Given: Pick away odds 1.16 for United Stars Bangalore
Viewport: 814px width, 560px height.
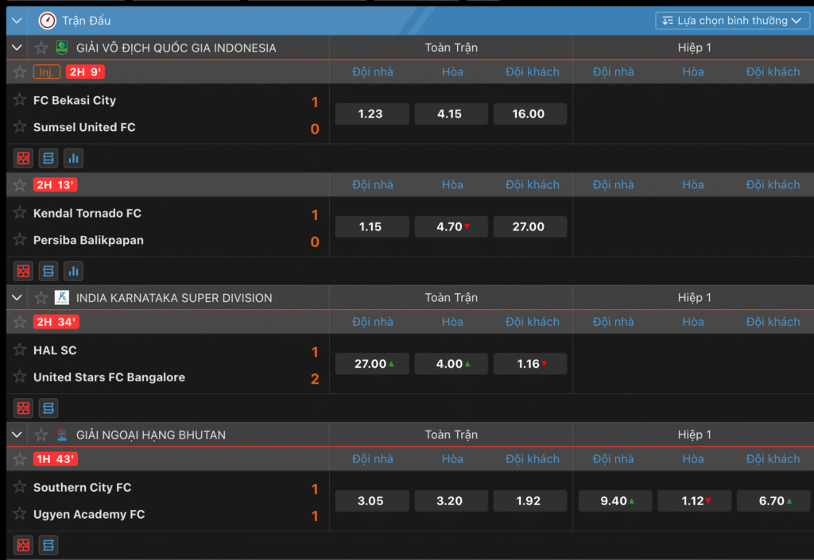Looking at the screenshot, I should pos(530,364).
